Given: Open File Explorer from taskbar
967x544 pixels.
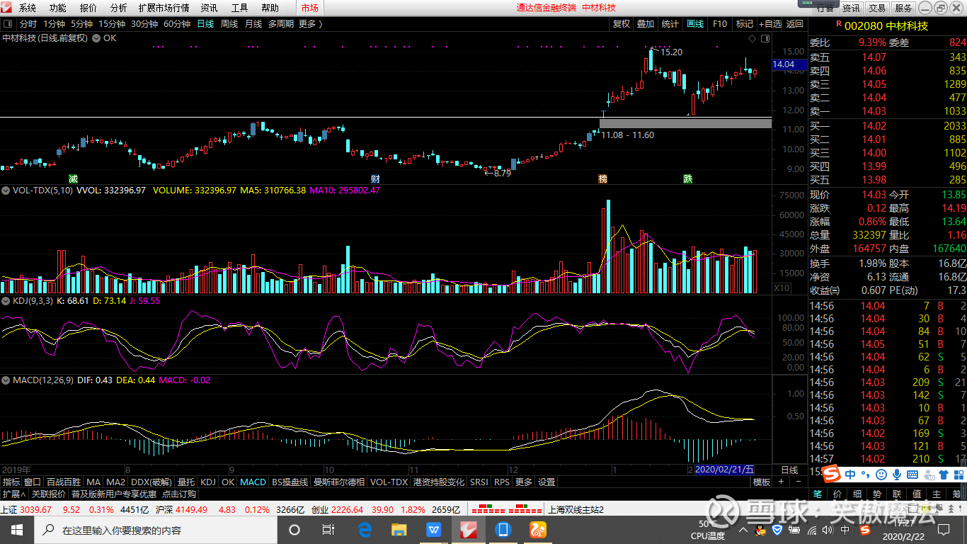Looking at the screenshot, I should point(399,529).
